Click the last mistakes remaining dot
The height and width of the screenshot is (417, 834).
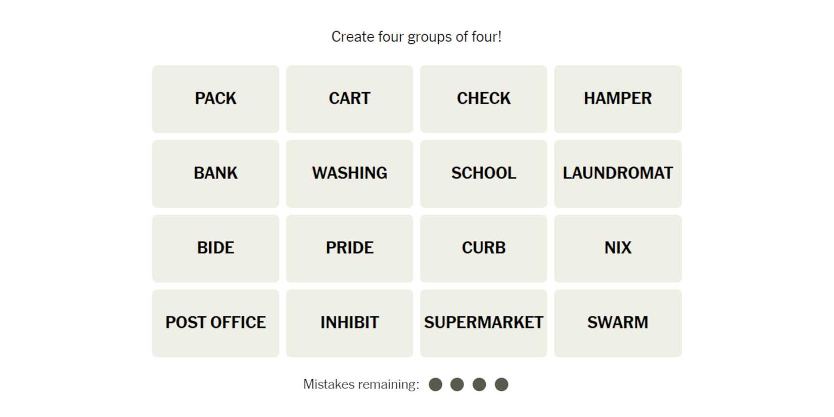click(501, 385)
